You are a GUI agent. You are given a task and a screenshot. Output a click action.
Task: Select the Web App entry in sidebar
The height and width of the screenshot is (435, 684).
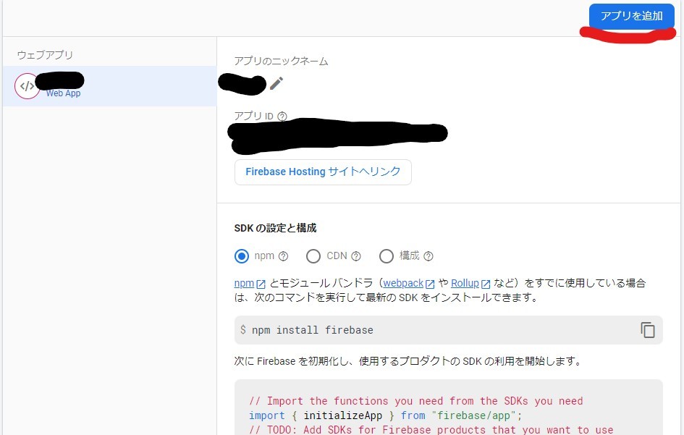[109, 86]
